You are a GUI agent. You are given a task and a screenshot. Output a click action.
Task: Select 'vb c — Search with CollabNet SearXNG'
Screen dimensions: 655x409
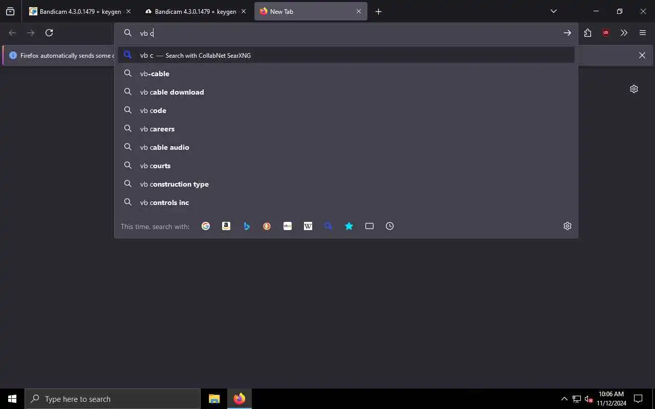point(346,55)
